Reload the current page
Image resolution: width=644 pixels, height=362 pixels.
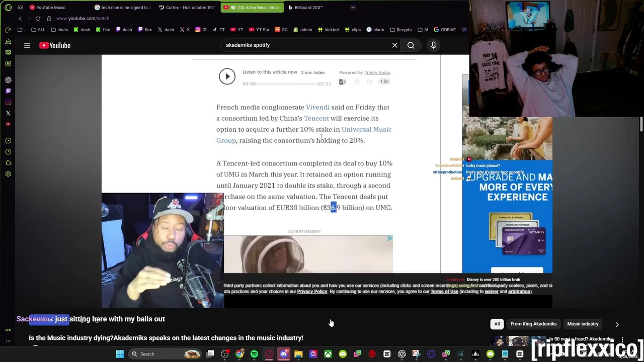coord(38,19)
